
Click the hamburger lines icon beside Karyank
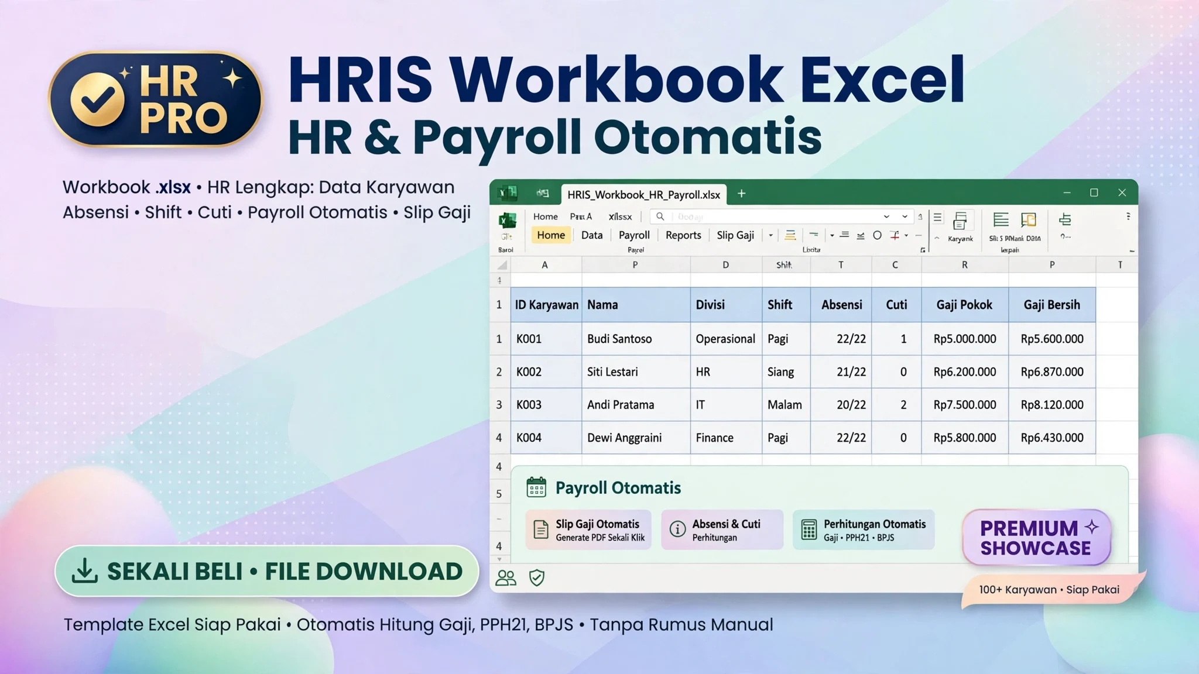click(x=937, y=218)
